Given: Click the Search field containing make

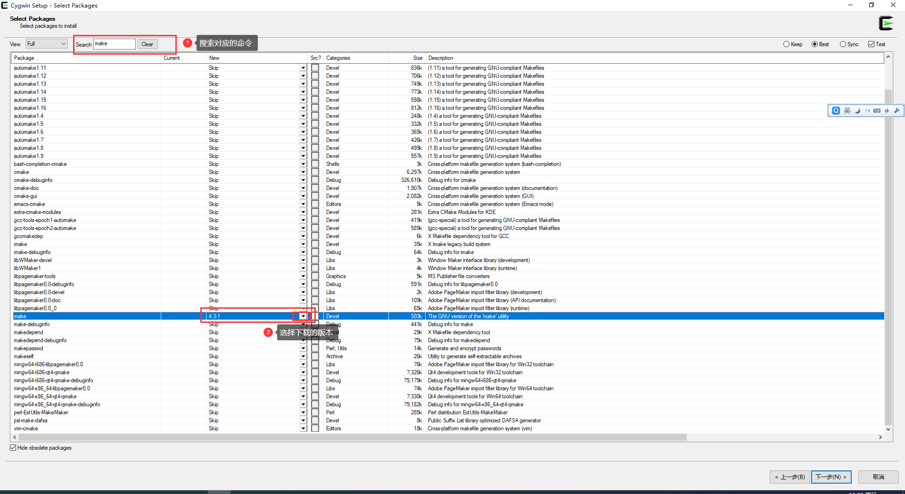Looking at the screenshot, I should [115, 44].
